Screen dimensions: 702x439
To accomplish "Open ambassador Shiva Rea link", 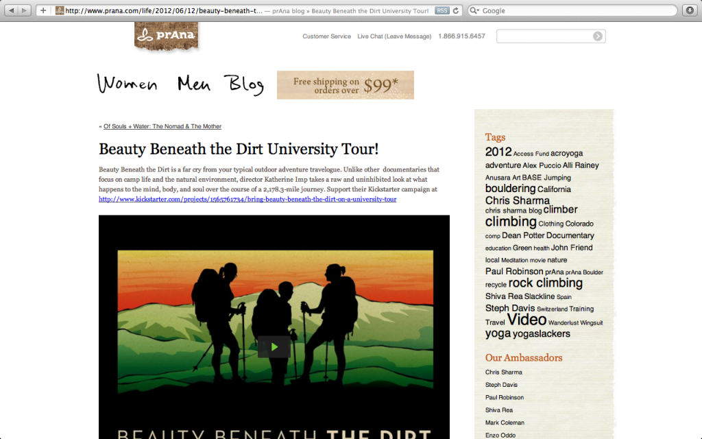I will [499, 410].
